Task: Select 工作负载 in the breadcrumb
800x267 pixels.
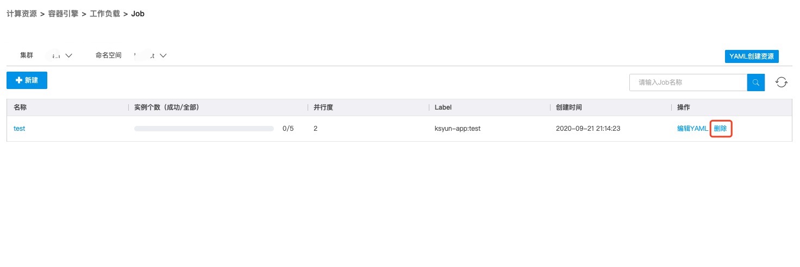Action: point(105,14)
